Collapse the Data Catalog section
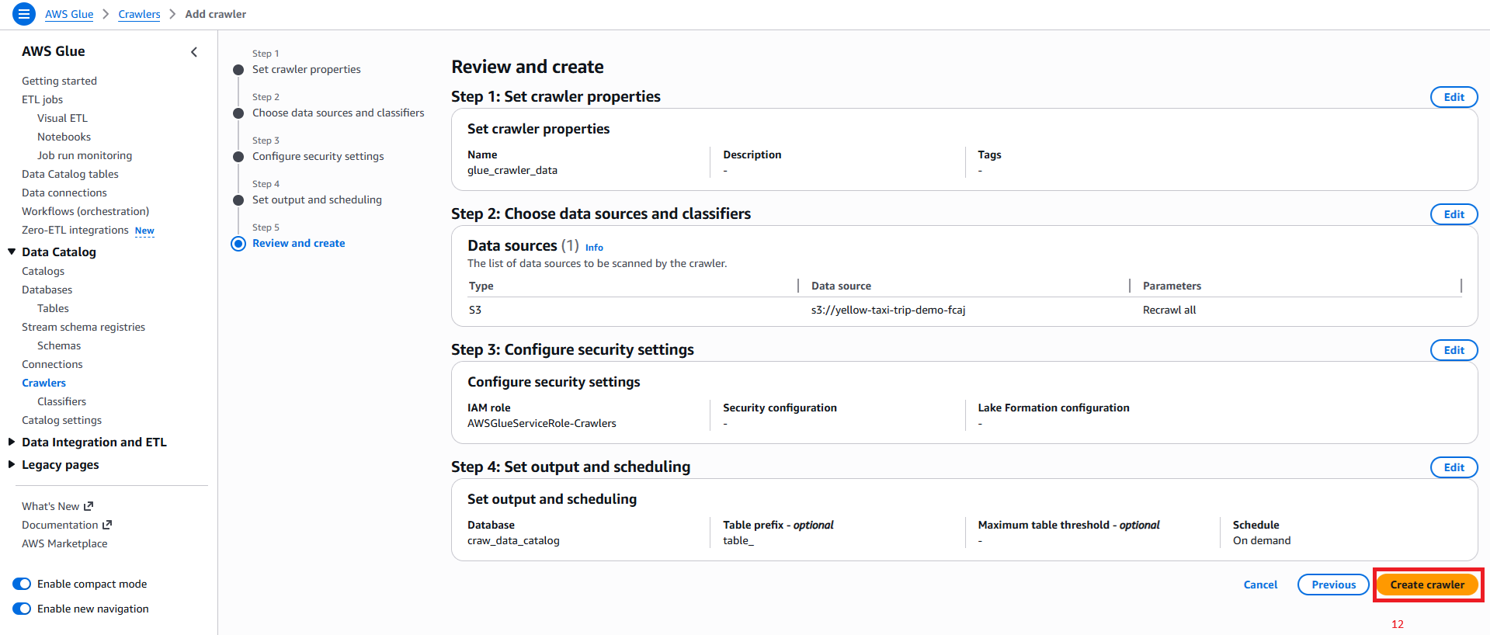 click(x=12, y=252)
